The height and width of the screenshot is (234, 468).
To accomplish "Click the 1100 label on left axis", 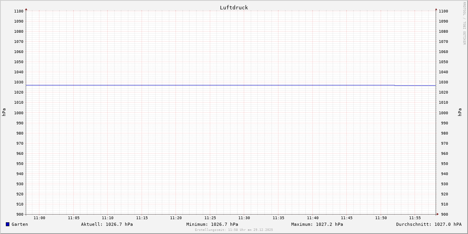I will coord(19,11).
